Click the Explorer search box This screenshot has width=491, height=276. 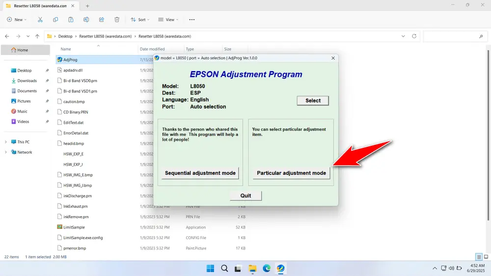pos(454,36)
